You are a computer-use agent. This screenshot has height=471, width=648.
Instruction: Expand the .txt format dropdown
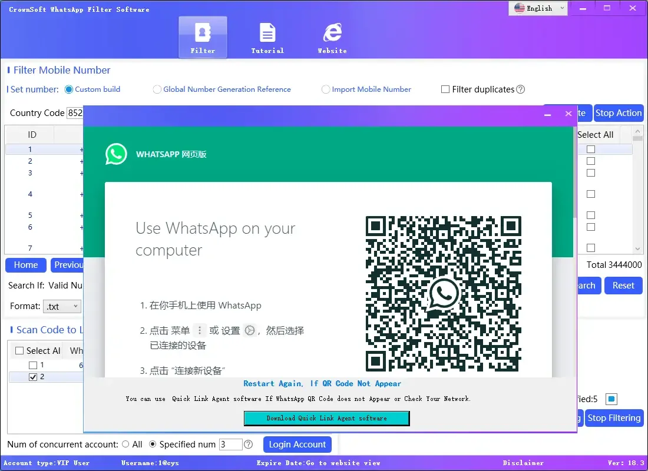point(62,306)
